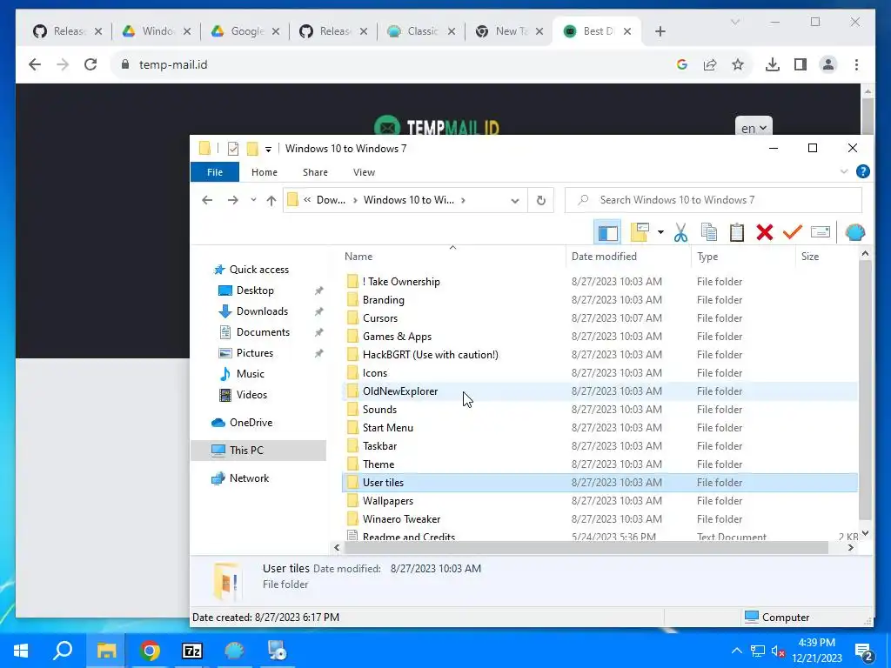The height and width of the screenshot is (668, 891).
Task: Open a new Chrome tab
Action: click(660, 31)
